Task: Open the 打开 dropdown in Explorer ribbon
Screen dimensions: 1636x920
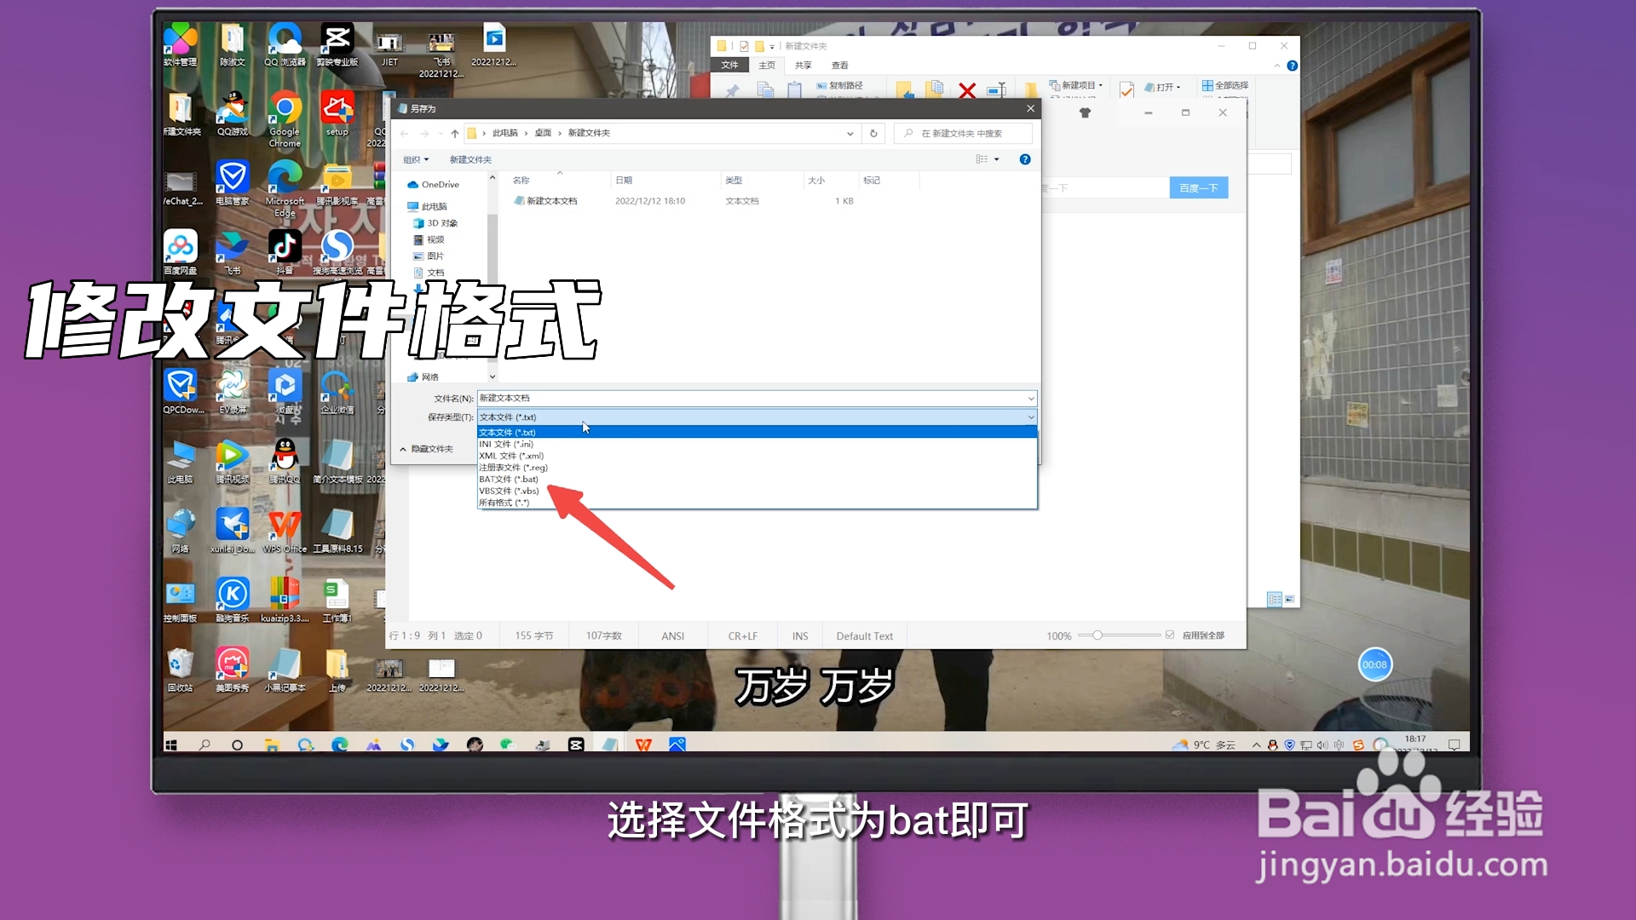Action: coord(1163,87)
